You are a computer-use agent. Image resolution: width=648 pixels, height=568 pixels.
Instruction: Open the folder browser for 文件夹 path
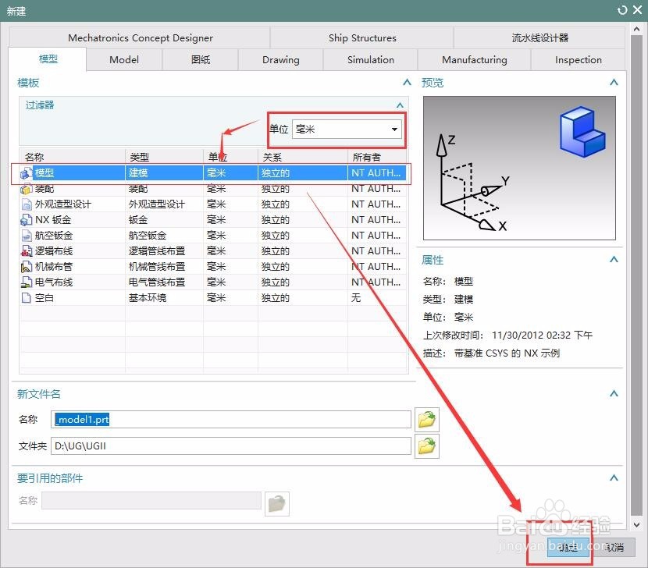point(426,446)
